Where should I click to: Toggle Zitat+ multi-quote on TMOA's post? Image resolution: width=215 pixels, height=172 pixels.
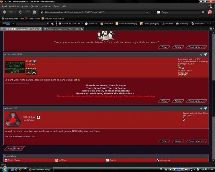[x=178, y=101]
